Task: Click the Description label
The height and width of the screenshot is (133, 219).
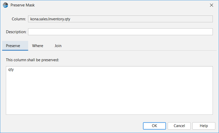Action: [x=16, y=32]
